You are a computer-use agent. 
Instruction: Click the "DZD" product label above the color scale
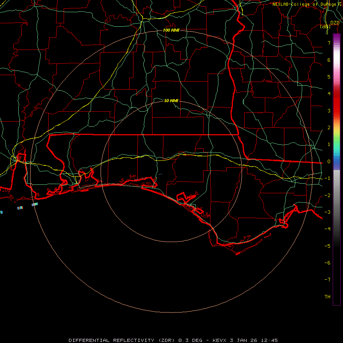tap(335, 23)
